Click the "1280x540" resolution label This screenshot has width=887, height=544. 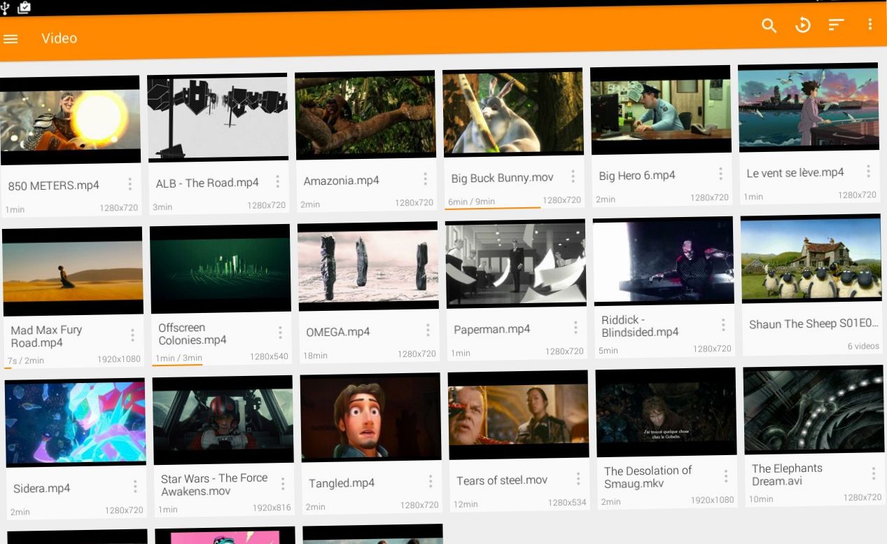(269, 356)
